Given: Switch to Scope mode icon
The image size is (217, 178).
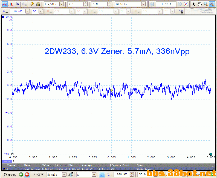Looking at the screenshot, I should click(x=5, y=4).
